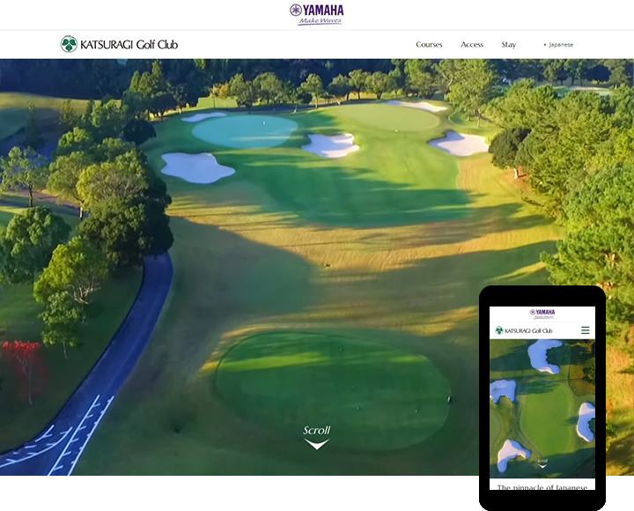Click the white down chevron below Scroll
634x511 pixels.
coord(317,444)
